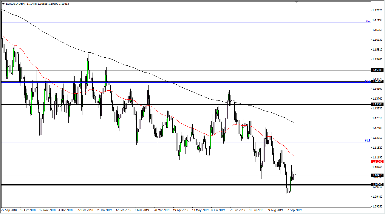Click the red 1.11000 price level tag
Screen dimensions: 385x214
[x=377, y=161]
